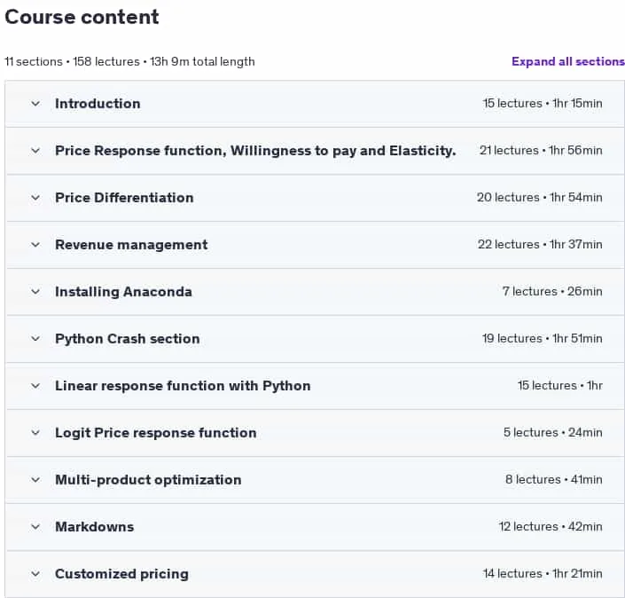Open the Introduction section title
625x598 pixels.
(98, 104)
